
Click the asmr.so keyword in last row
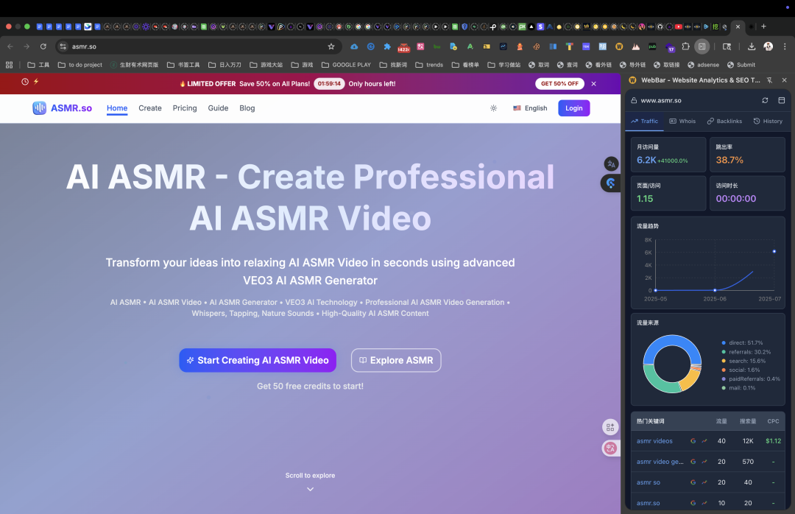click(x=649, y=504)
